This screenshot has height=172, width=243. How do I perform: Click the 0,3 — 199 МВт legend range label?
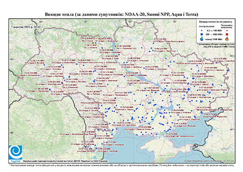[214, 31]
